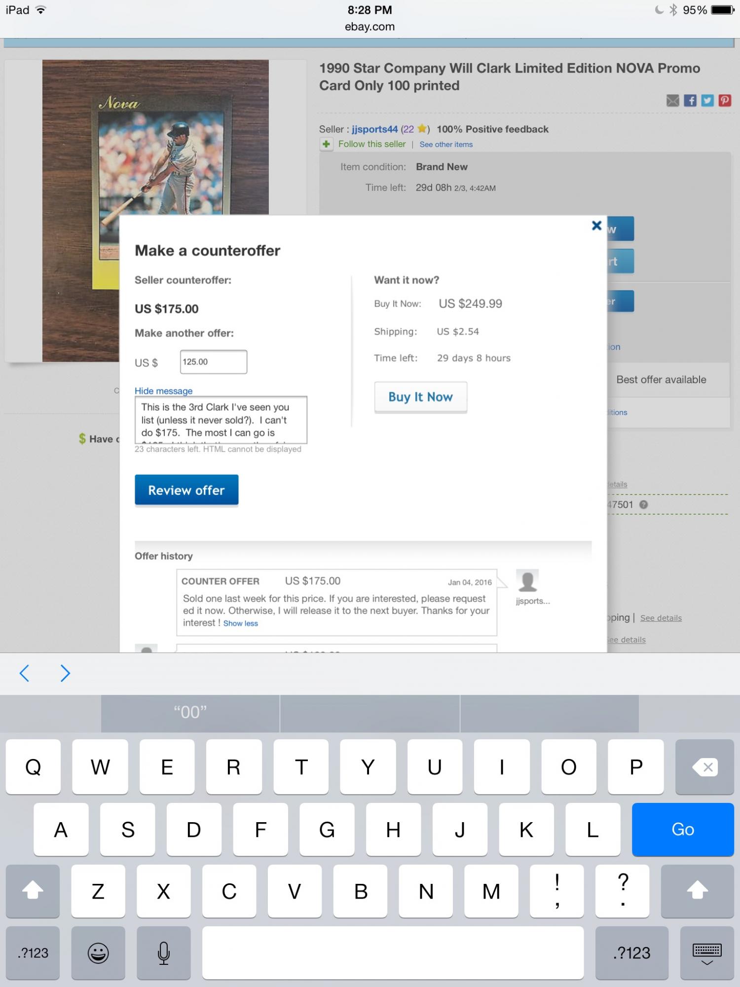The image size is (740, 987).
Task: Toggle the left Shift key
Action: point(33,891)
